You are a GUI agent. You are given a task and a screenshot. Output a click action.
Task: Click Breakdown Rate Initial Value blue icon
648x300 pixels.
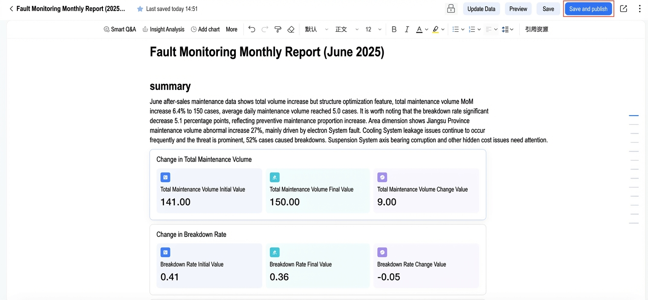[165, 252]
